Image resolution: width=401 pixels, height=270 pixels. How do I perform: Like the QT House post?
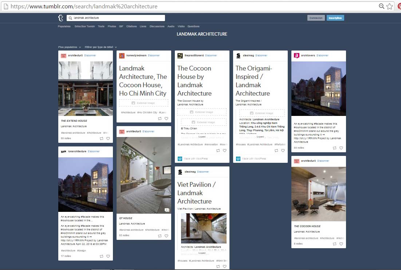click(x=166, y=236)
